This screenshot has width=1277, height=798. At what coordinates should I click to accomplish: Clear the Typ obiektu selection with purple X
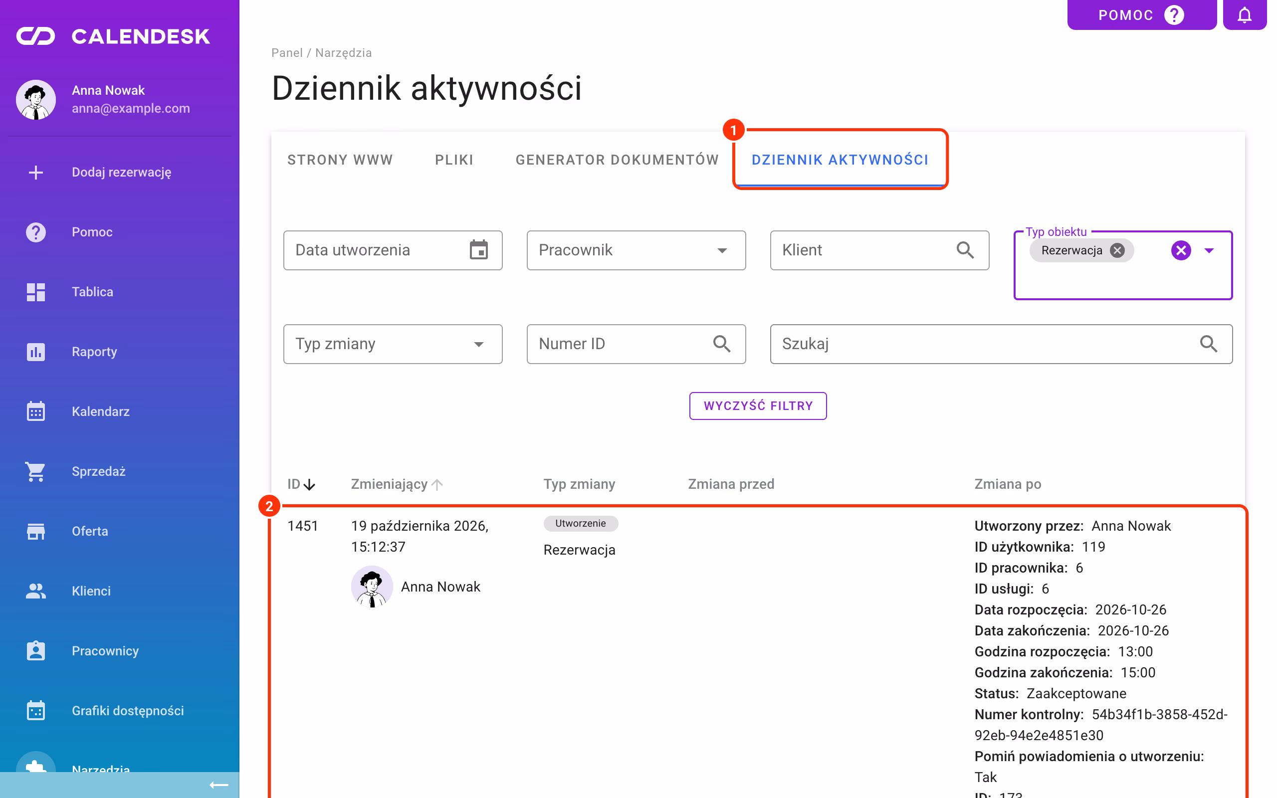click(x=1181, y=250)
